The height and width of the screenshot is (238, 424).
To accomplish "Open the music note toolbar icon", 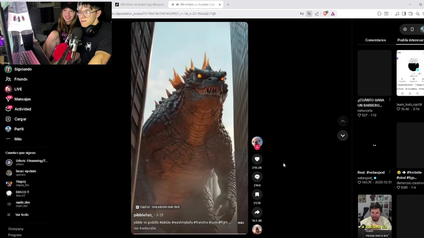I will point(397,14).
